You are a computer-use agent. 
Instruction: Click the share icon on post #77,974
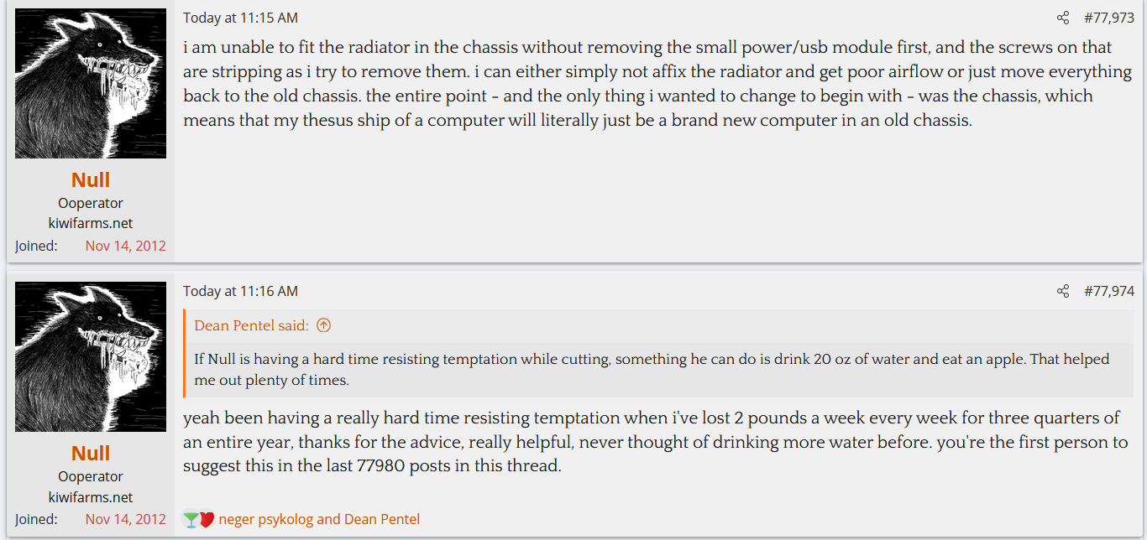click(x=1063, y=291)
